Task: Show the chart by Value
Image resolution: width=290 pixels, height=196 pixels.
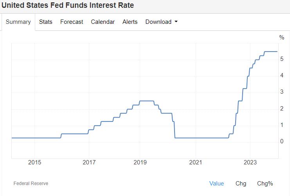Action: coord(216,184)
